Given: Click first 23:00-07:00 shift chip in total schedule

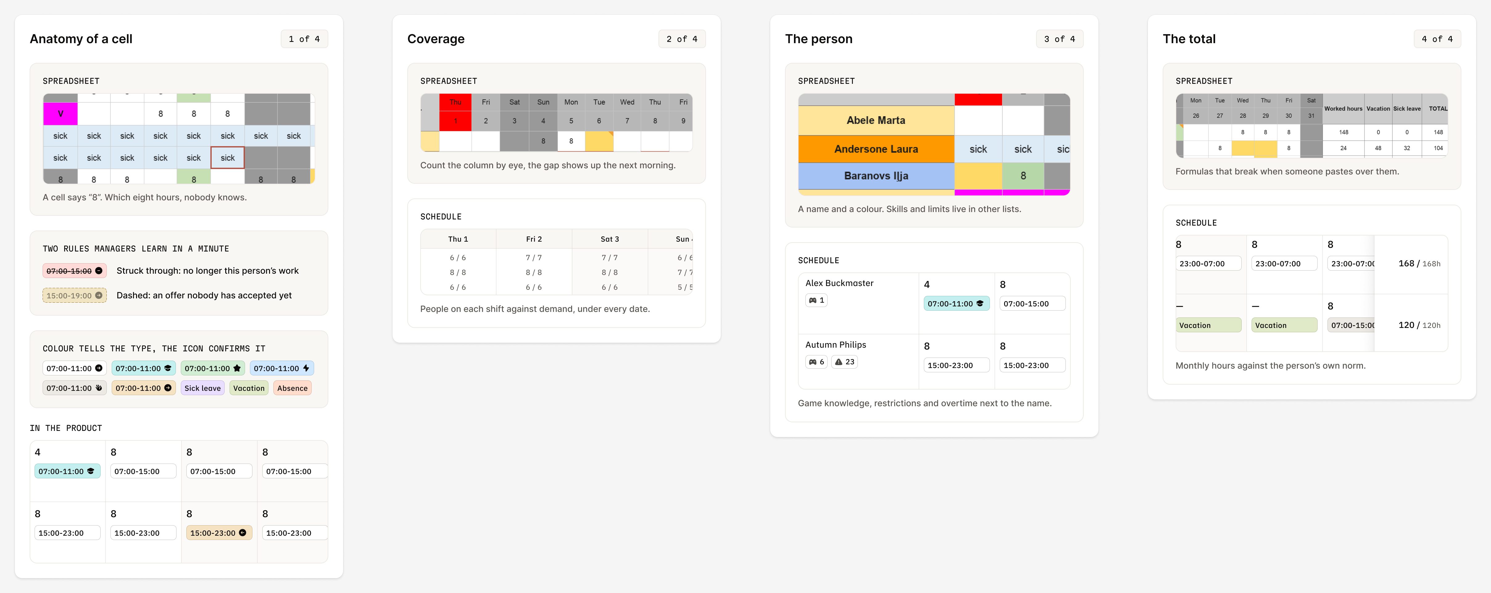Looking at the screenshot, I should point(1208,264).
